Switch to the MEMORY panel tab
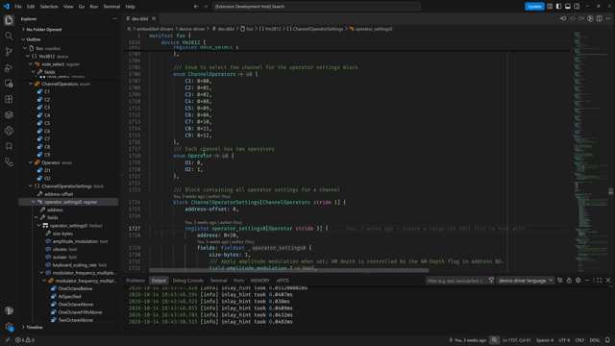Image resolution: width=615 pixels, height=346 pixels. click(260, 280)
